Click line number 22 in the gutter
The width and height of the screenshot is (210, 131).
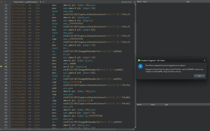(6, 5)
